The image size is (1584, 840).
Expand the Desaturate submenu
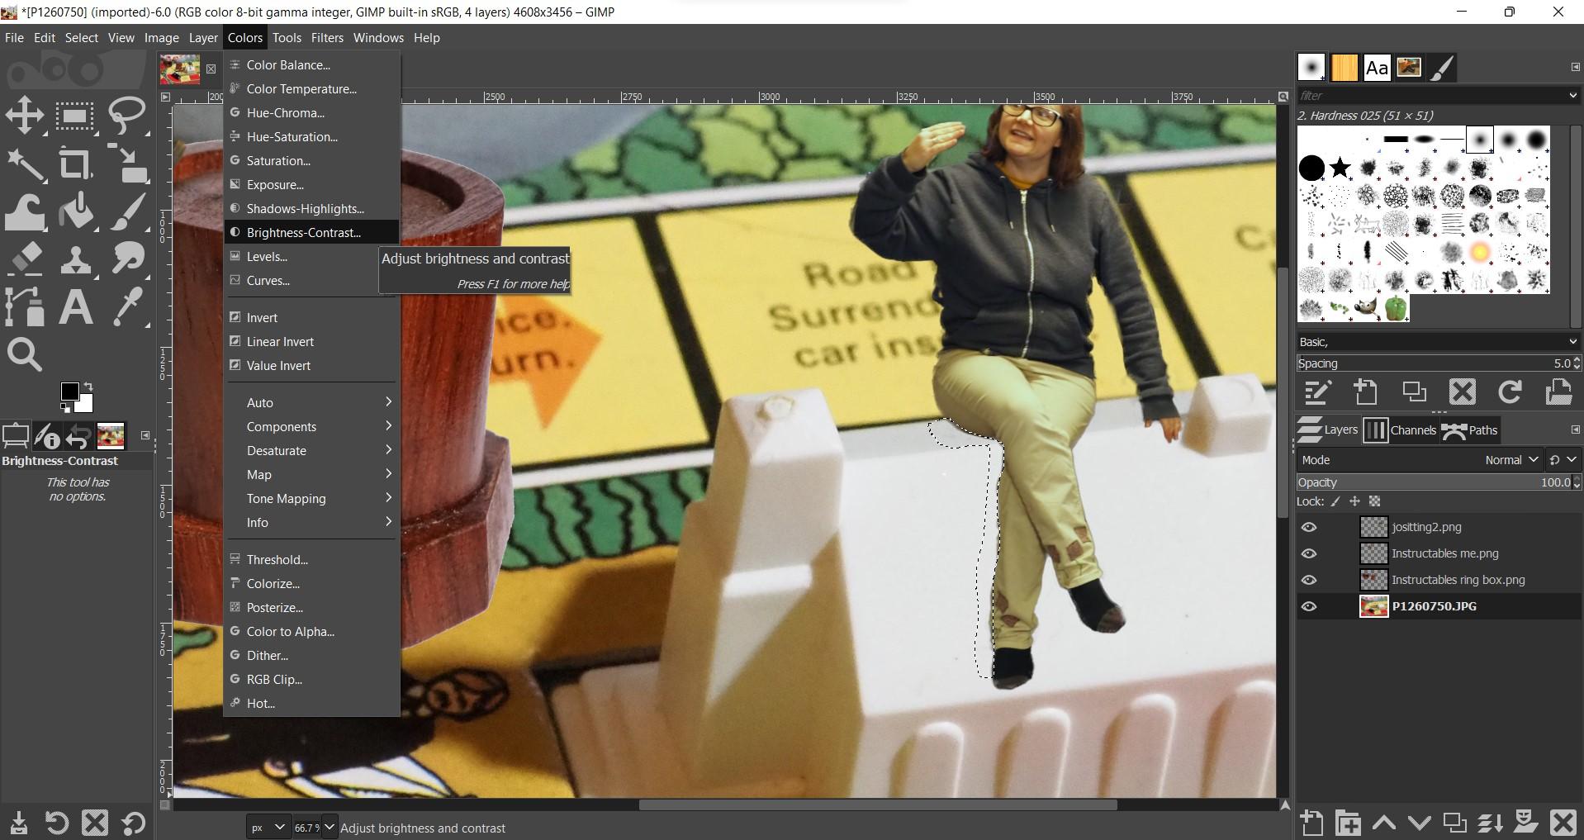tap(311, 451)
